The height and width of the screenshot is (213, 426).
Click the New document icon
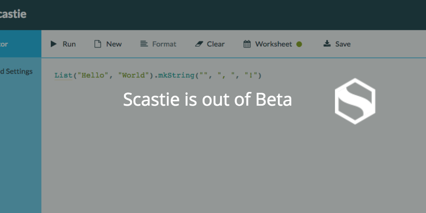pos(97,44)
